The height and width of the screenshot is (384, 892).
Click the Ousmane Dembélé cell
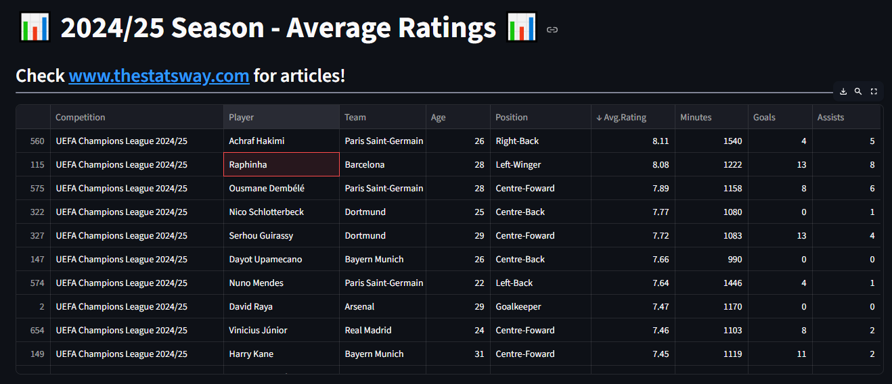tap(282, 188)
